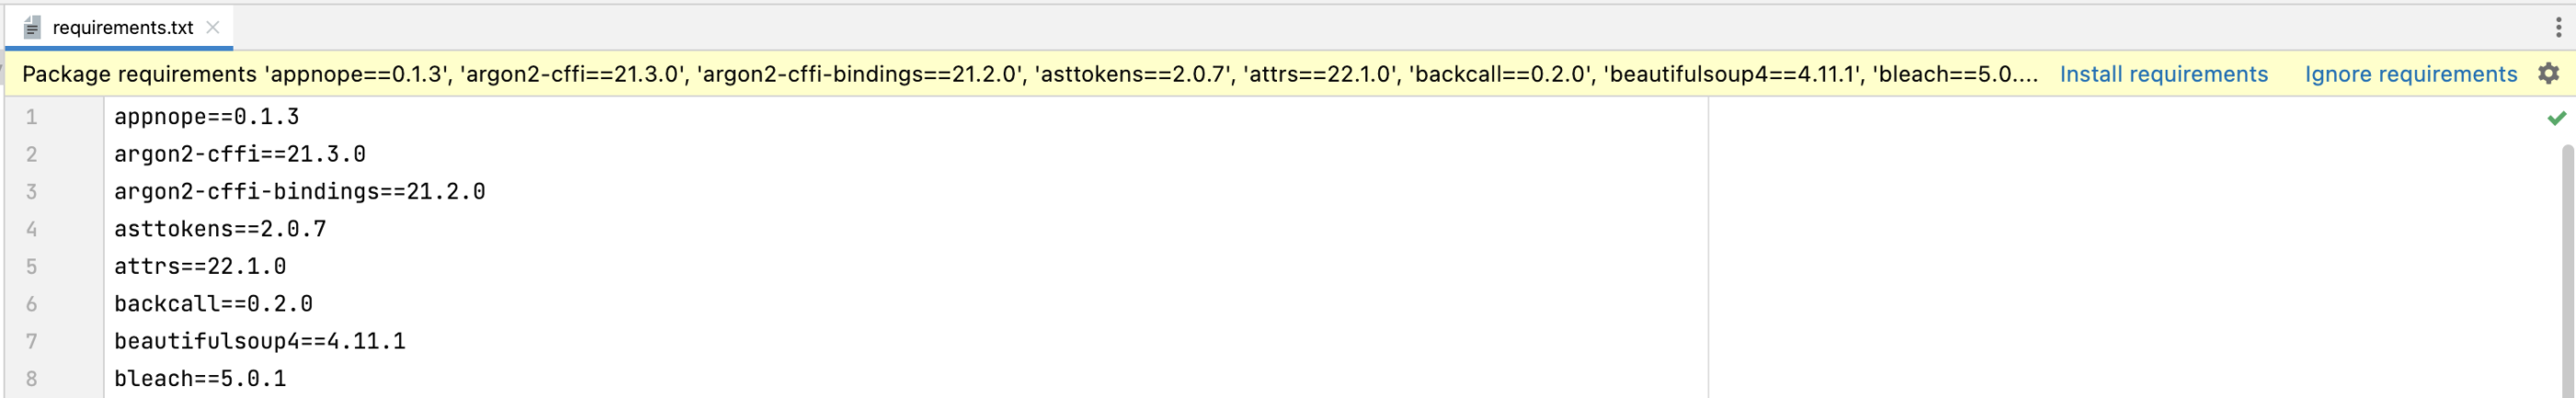Place cursor on appnope==0.1.3 line
This screenshot has width=2576, height=398.
tap(206, 117)
